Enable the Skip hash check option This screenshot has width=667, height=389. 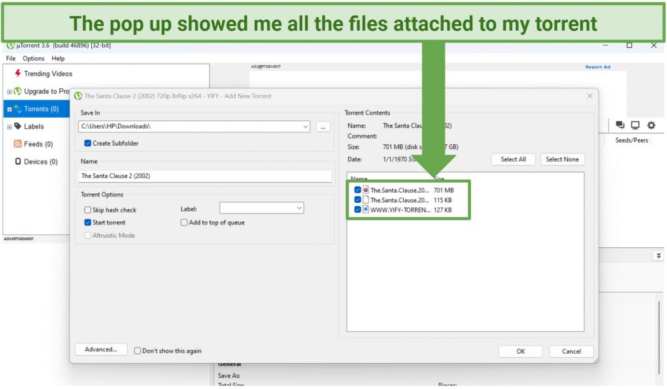pyautogui.click(x=88, y=210)
